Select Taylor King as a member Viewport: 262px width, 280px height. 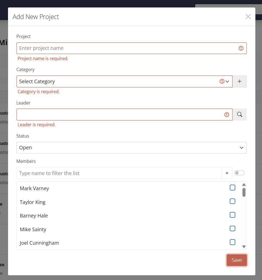coord(232,201)
